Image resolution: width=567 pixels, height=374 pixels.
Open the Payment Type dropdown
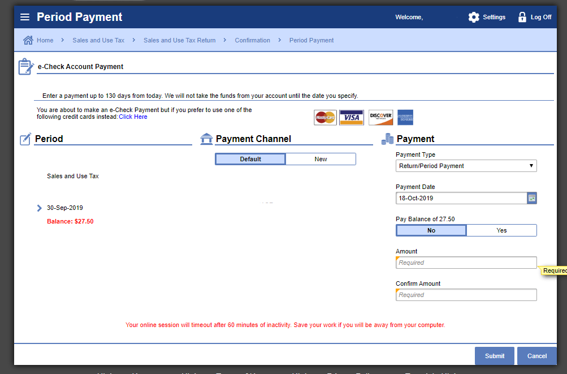pos(466,166)
